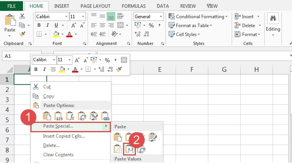This screenshot has width=292, height=164.
Task: Choose Delete... from the context menu
Action: coord(71,145)
